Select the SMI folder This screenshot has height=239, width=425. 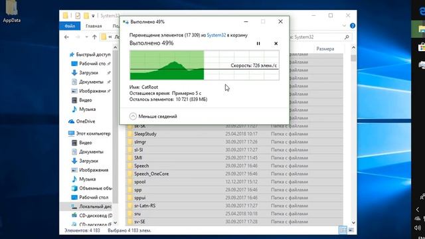(138, 158)
